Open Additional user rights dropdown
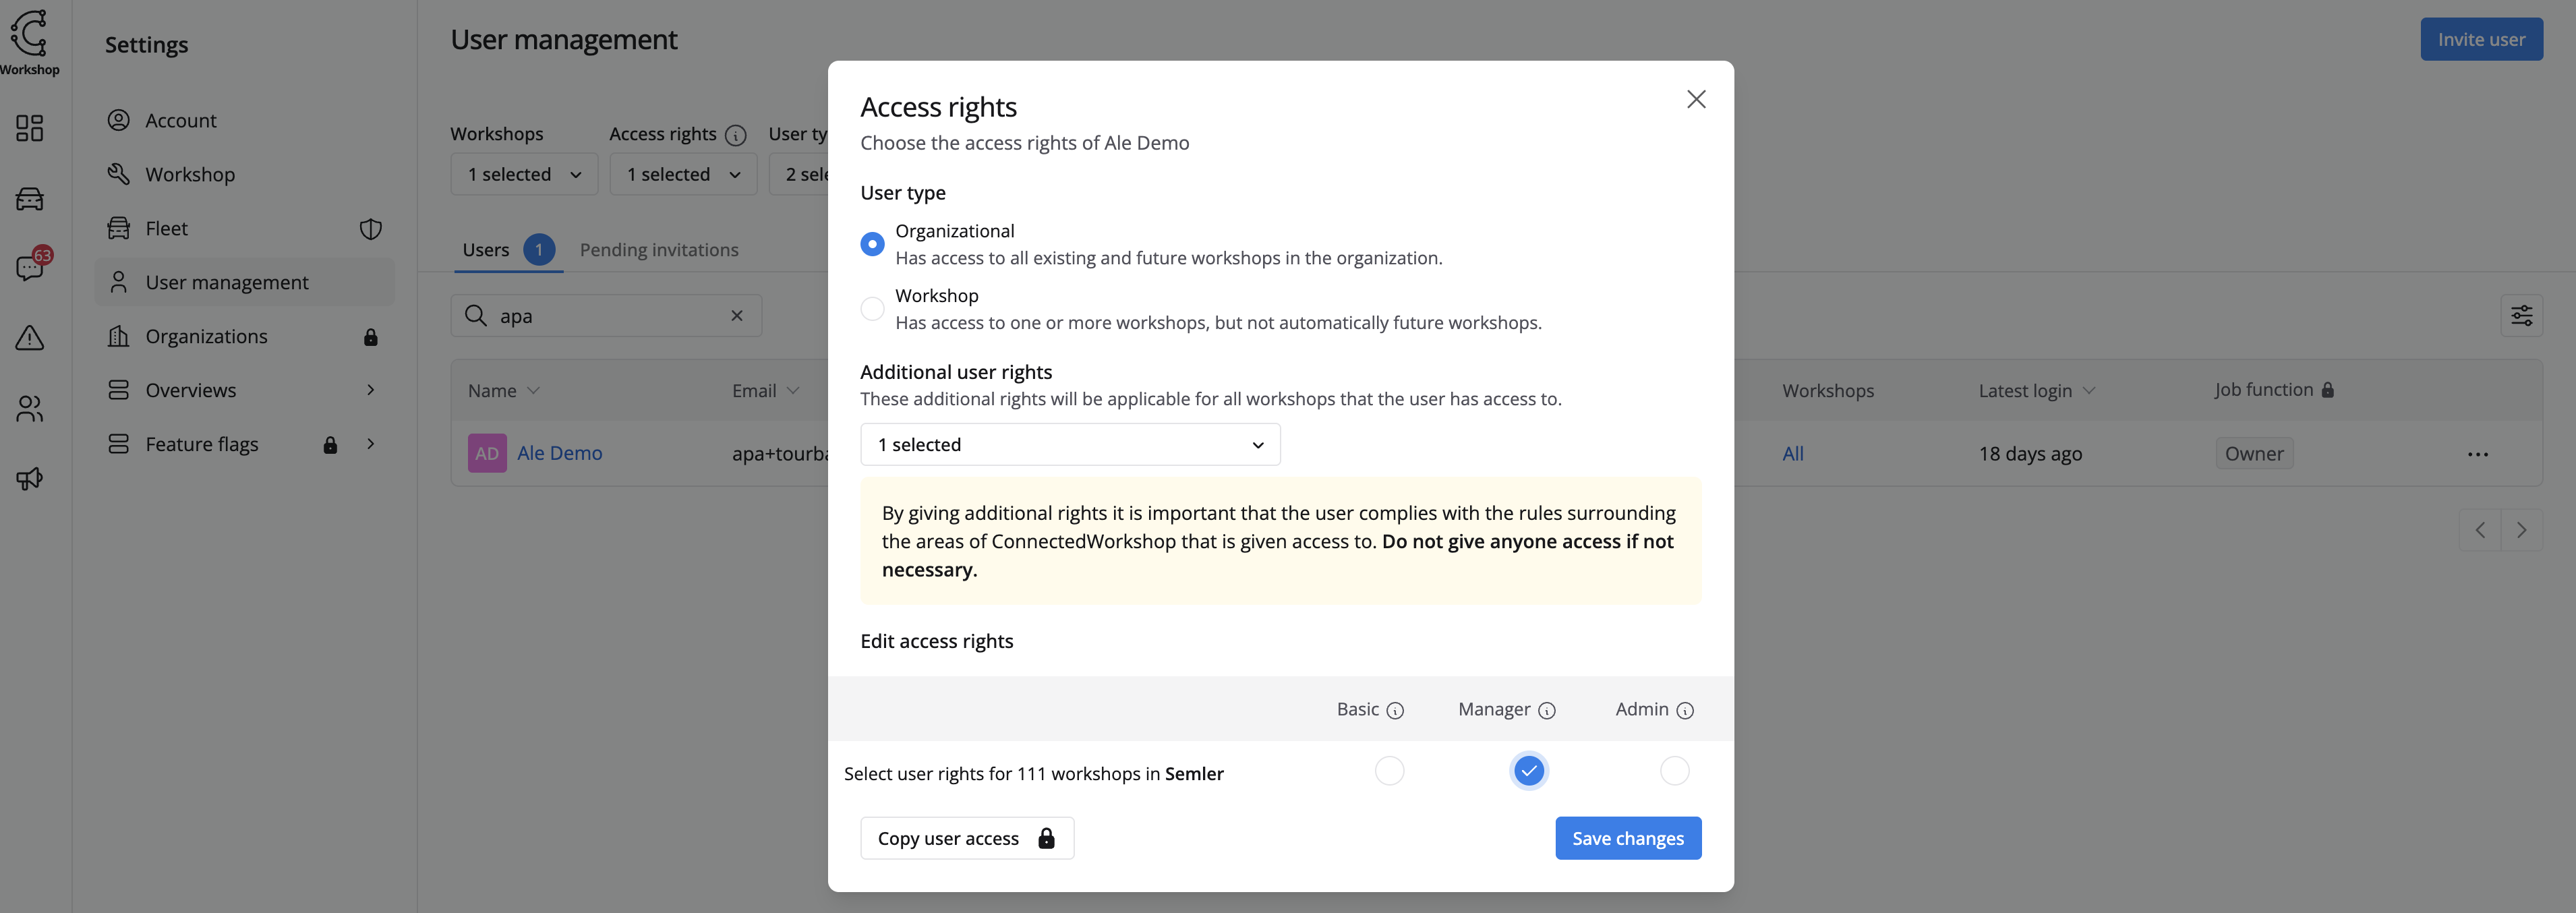 pyautogui.click(x=1069, y=445)
